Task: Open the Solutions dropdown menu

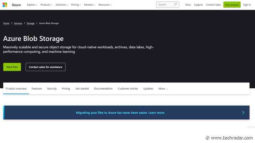Action: [x=62, y=5]
